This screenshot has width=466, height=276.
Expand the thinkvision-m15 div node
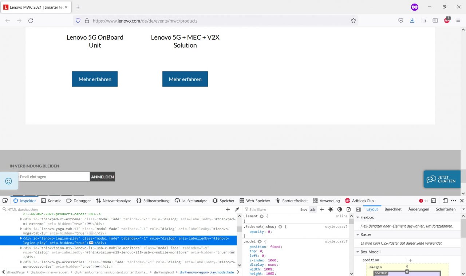(x=21, y=248)
